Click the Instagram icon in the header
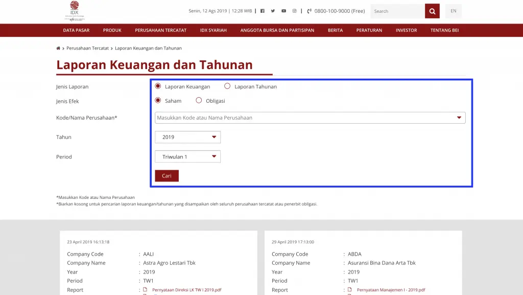523x295 pixels. 295,10
